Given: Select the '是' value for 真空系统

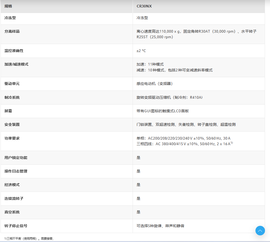Looking at the screenshot, I should coord(138,212).
